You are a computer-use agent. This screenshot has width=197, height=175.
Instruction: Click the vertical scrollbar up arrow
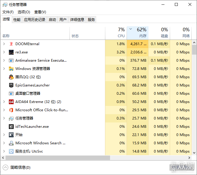tap(194, 42)
